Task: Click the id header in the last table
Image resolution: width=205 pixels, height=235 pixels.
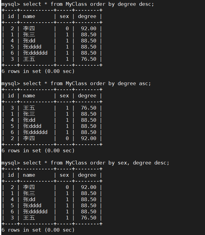Action: click(x=11, y=175)
